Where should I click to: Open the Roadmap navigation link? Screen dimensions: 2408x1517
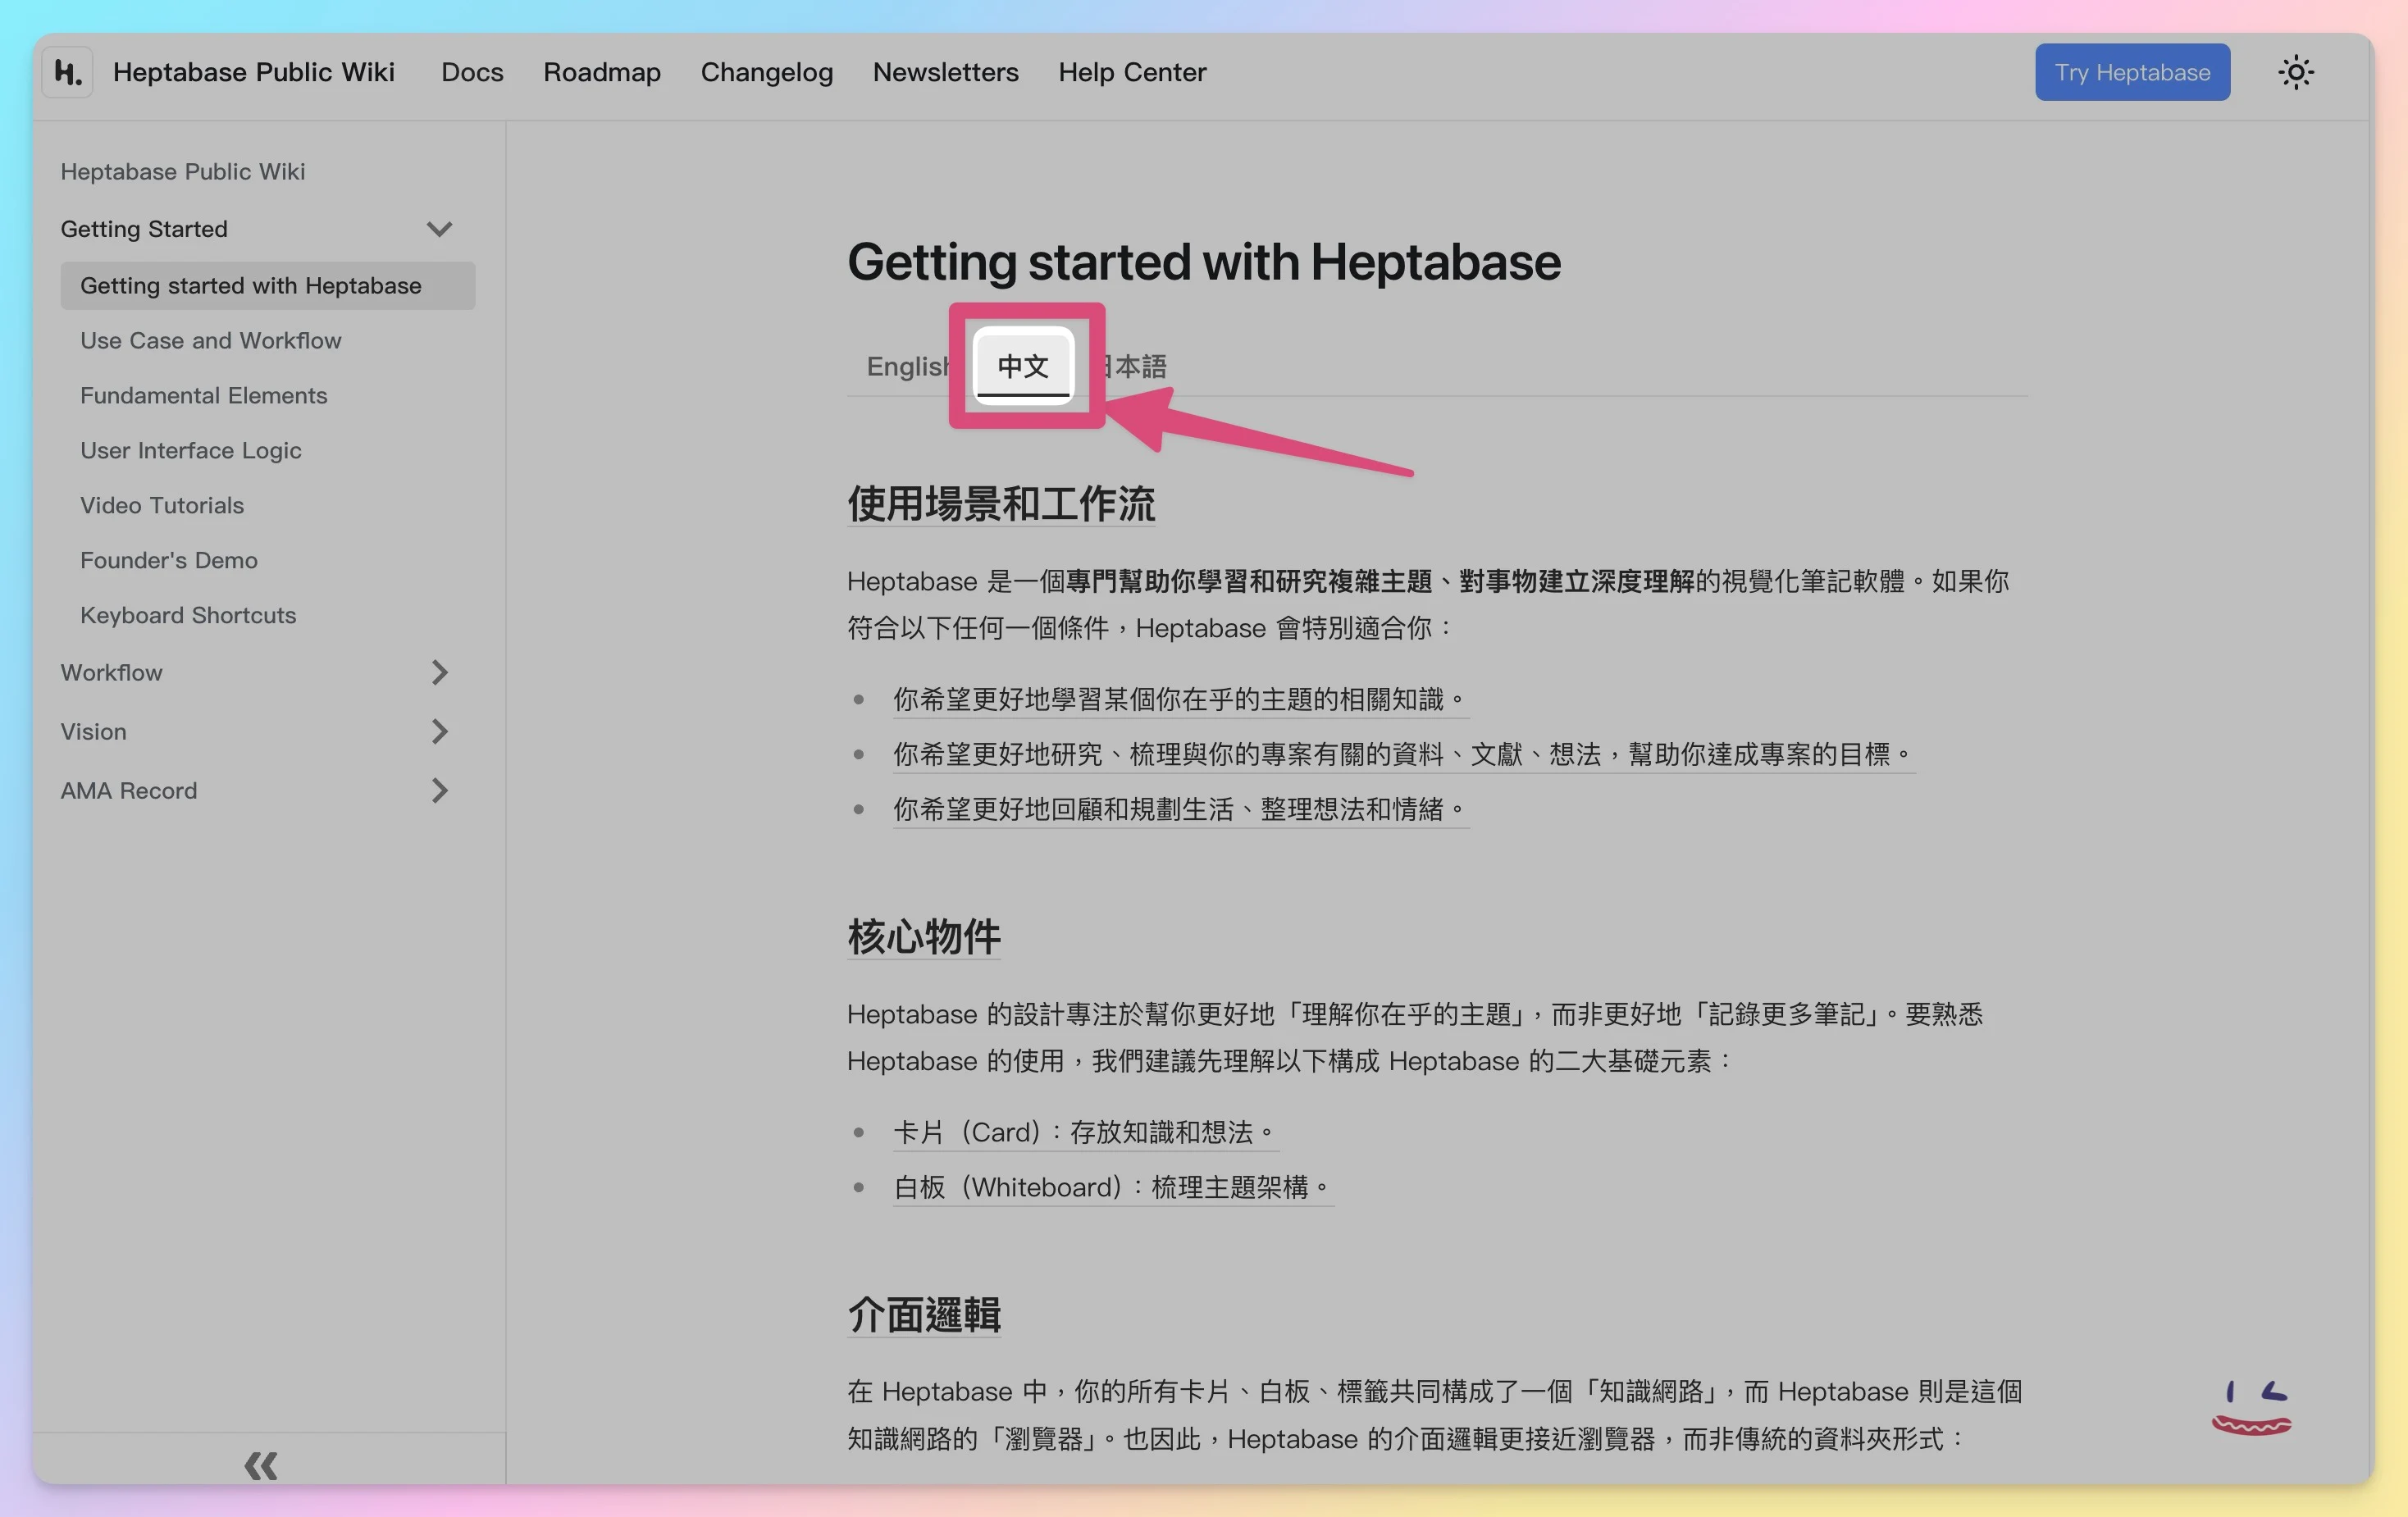coord(601,72)
